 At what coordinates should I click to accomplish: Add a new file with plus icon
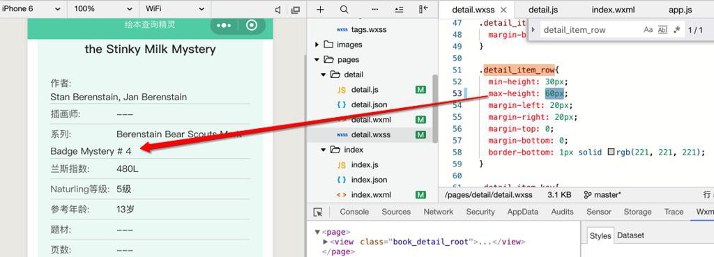coord(321,10)
